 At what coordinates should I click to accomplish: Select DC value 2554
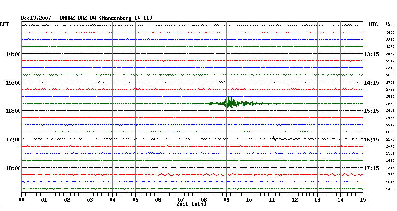click(390, 104)
